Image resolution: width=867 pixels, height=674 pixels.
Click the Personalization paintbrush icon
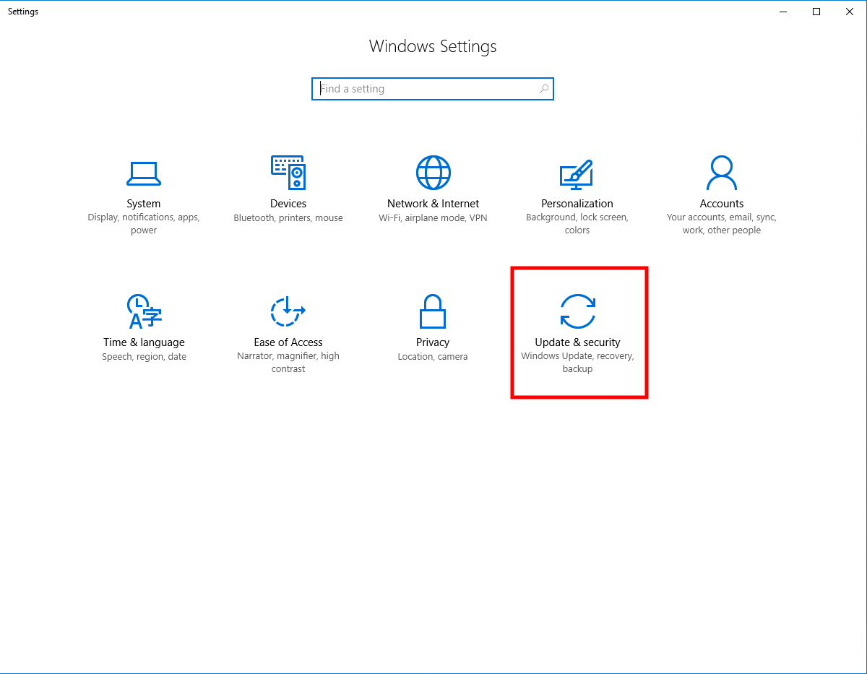click(577, 173)
